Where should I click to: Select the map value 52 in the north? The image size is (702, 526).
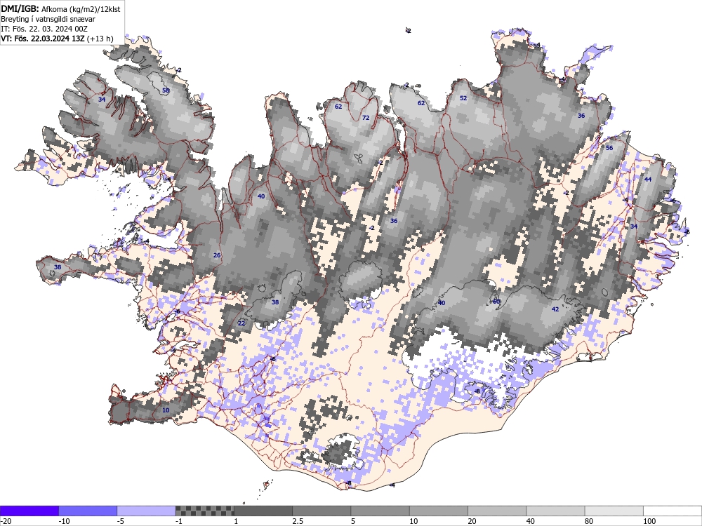coord(463,98)
